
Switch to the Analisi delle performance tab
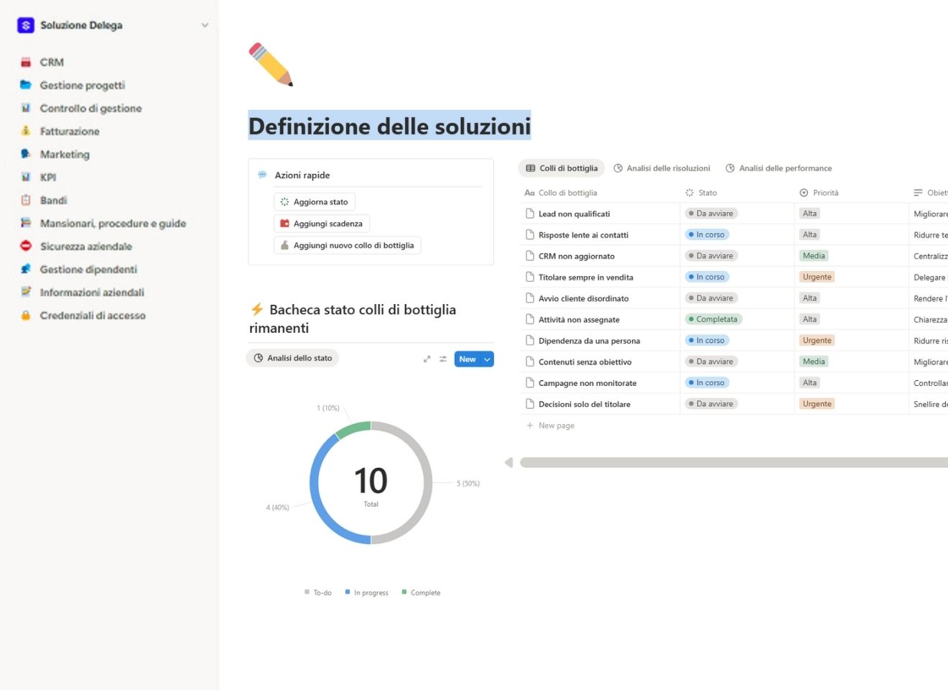(779, 167)
